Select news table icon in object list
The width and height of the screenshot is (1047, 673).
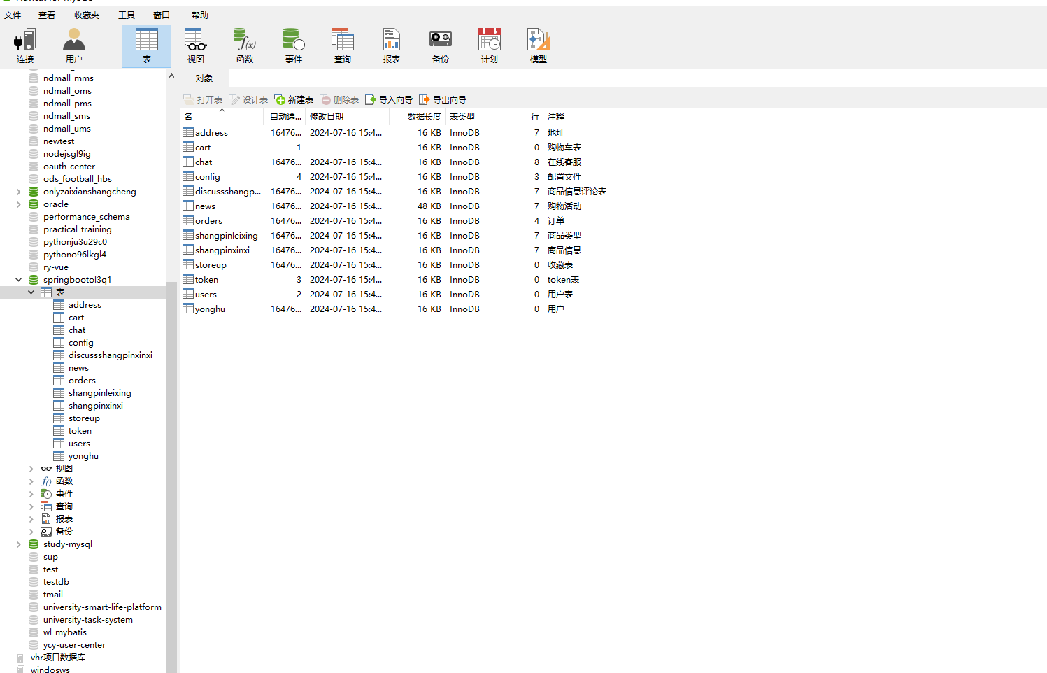pos(188,206)
